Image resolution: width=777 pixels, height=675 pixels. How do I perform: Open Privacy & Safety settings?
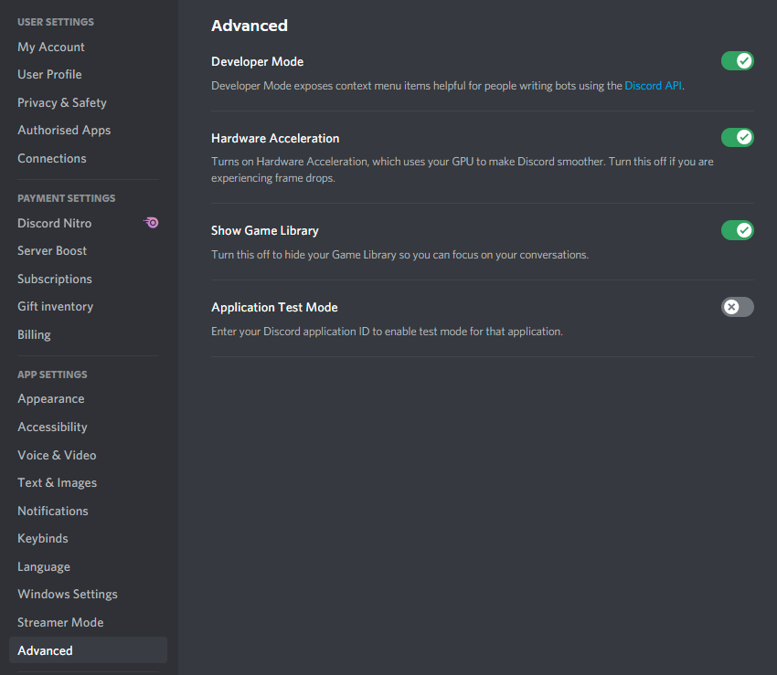[62, 102]
